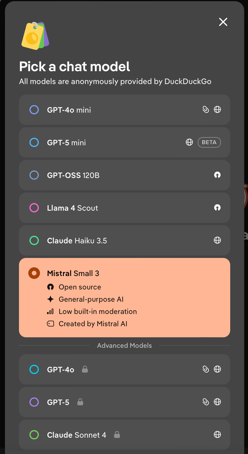Click the GPT-OSS 120B model label
This screenshot has width=248, height=454.
point(73,175)
